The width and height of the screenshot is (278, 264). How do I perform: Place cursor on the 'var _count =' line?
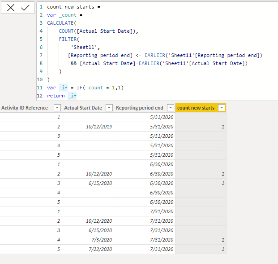point(64,15)
